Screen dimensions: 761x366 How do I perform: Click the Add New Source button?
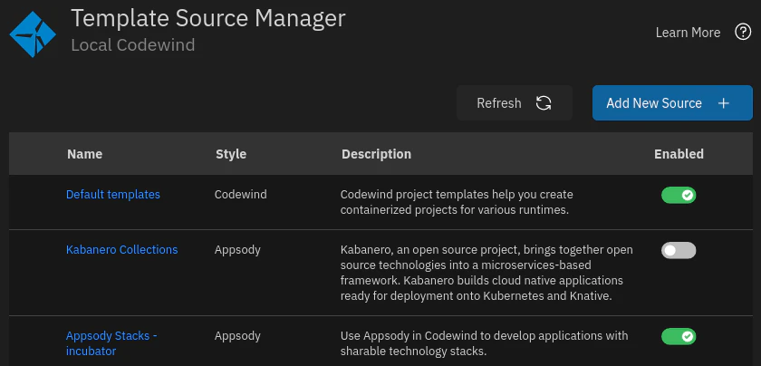click(672, 103)
